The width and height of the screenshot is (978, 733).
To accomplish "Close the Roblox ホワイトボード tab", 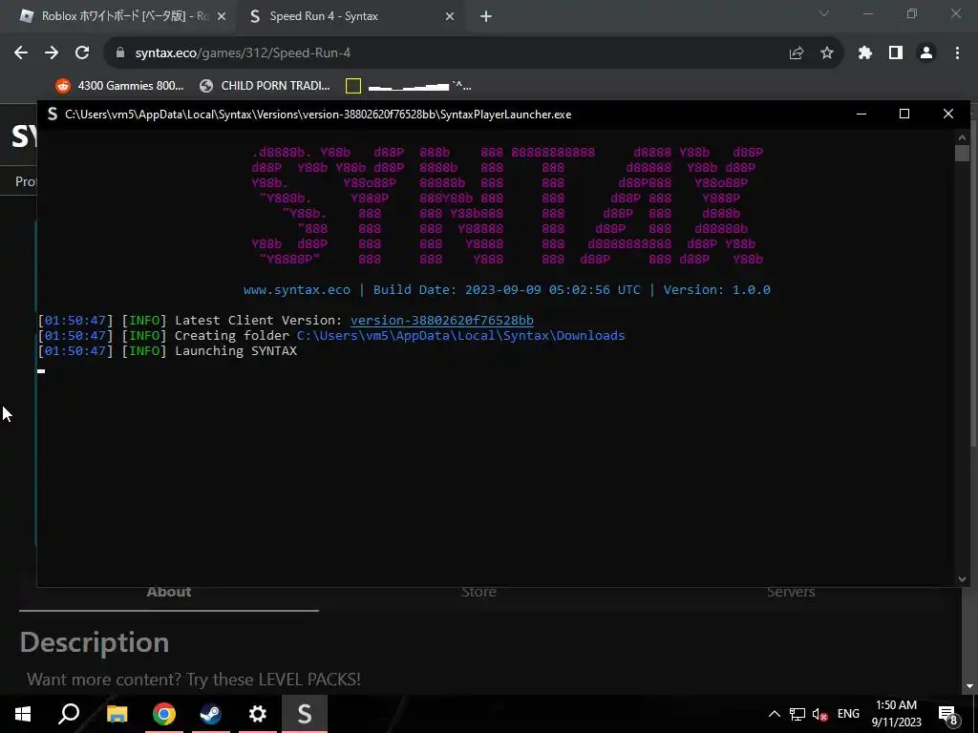I will [x=221, y=16].
